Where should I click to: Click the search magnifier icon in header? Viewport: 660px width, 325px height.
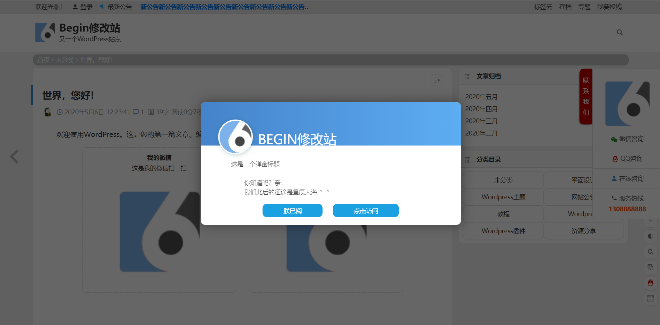point(619,33)
